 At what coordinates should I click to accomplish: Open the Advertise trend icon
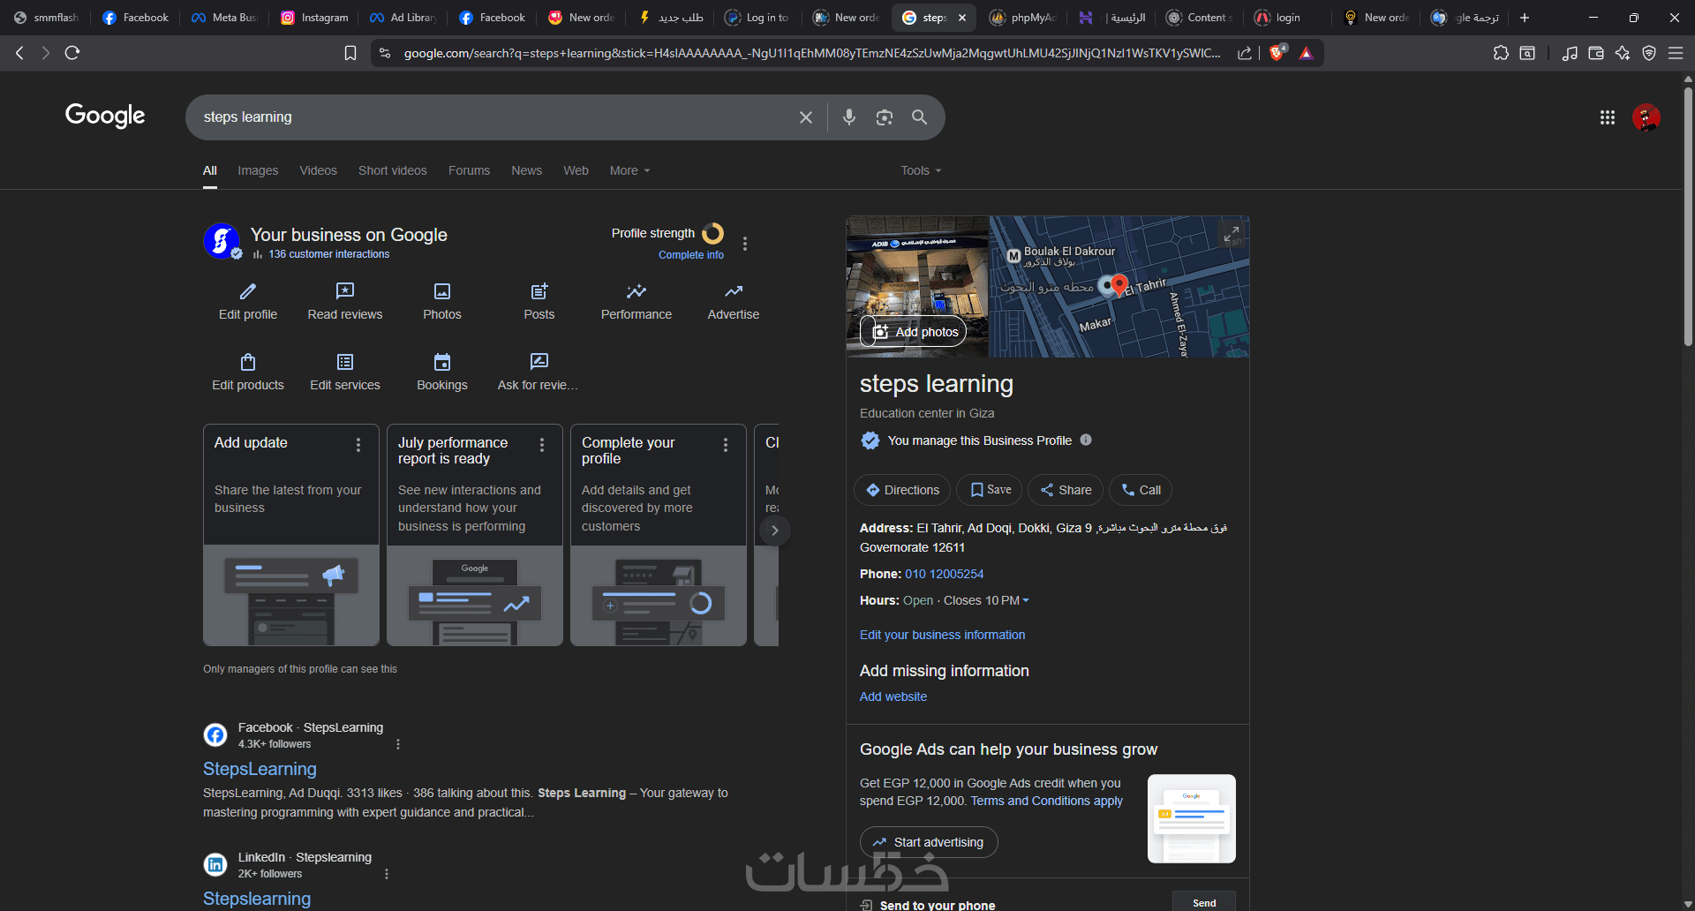[x=734, y=291]
